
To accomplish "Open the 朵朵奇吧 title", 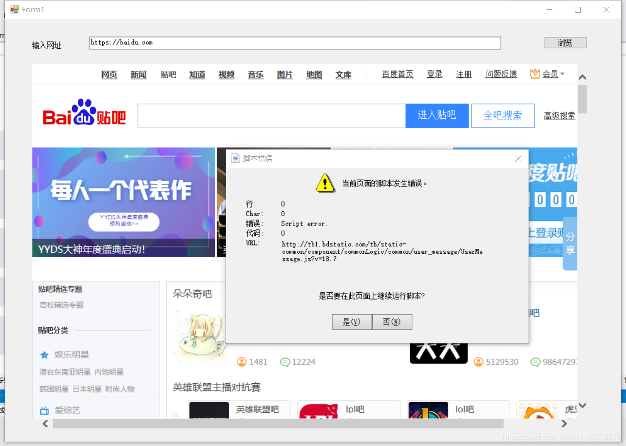I will click(192, 294).
